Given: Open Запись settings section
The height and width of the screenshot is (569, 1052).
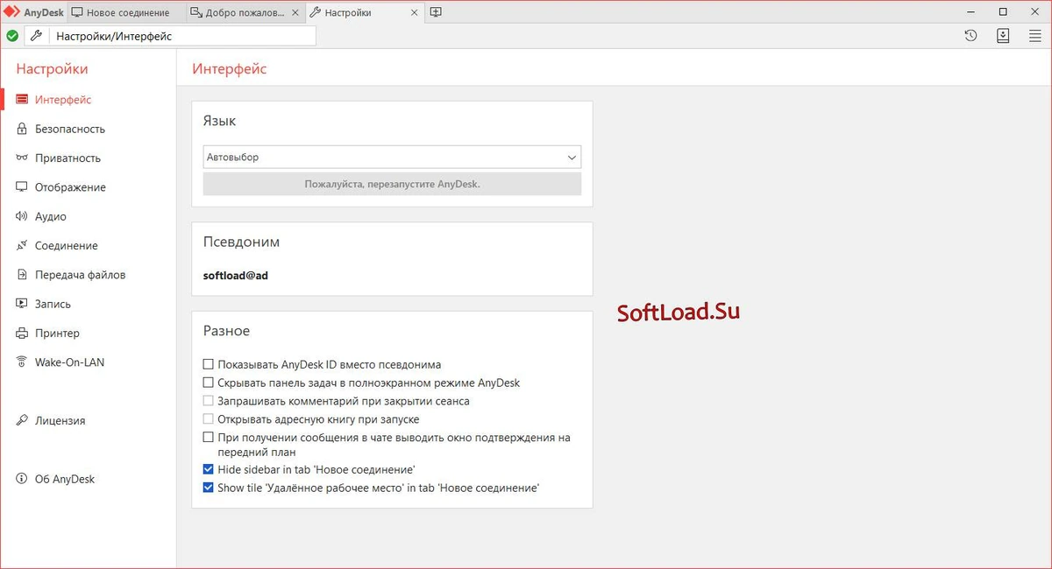Looking at the screenshot, I should pos(53,304).
